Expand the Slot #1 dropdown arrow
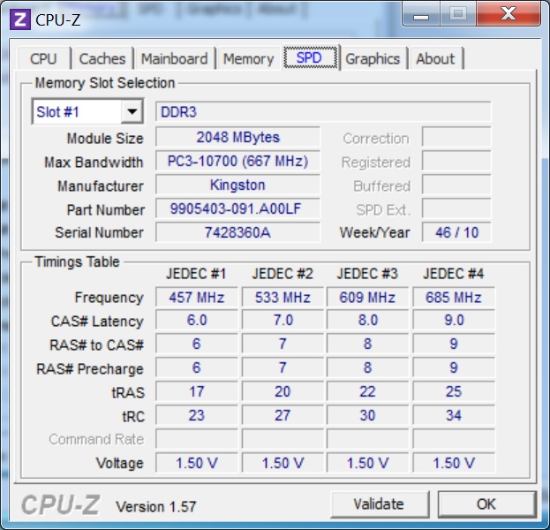The image size is (550, 530). click(x=132, y=111)
